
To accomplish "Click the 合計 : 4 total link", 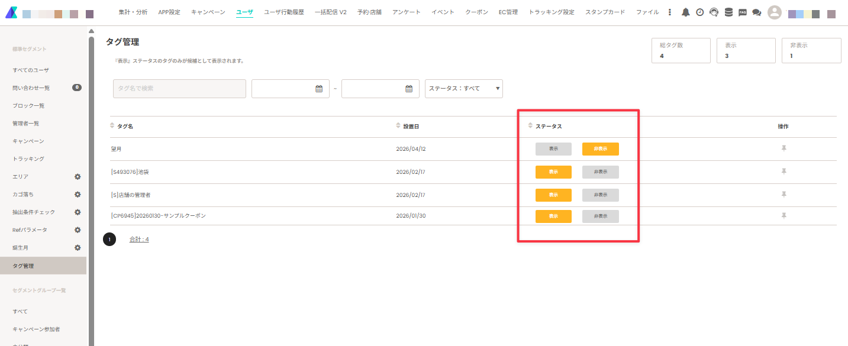I will (139, 240).
